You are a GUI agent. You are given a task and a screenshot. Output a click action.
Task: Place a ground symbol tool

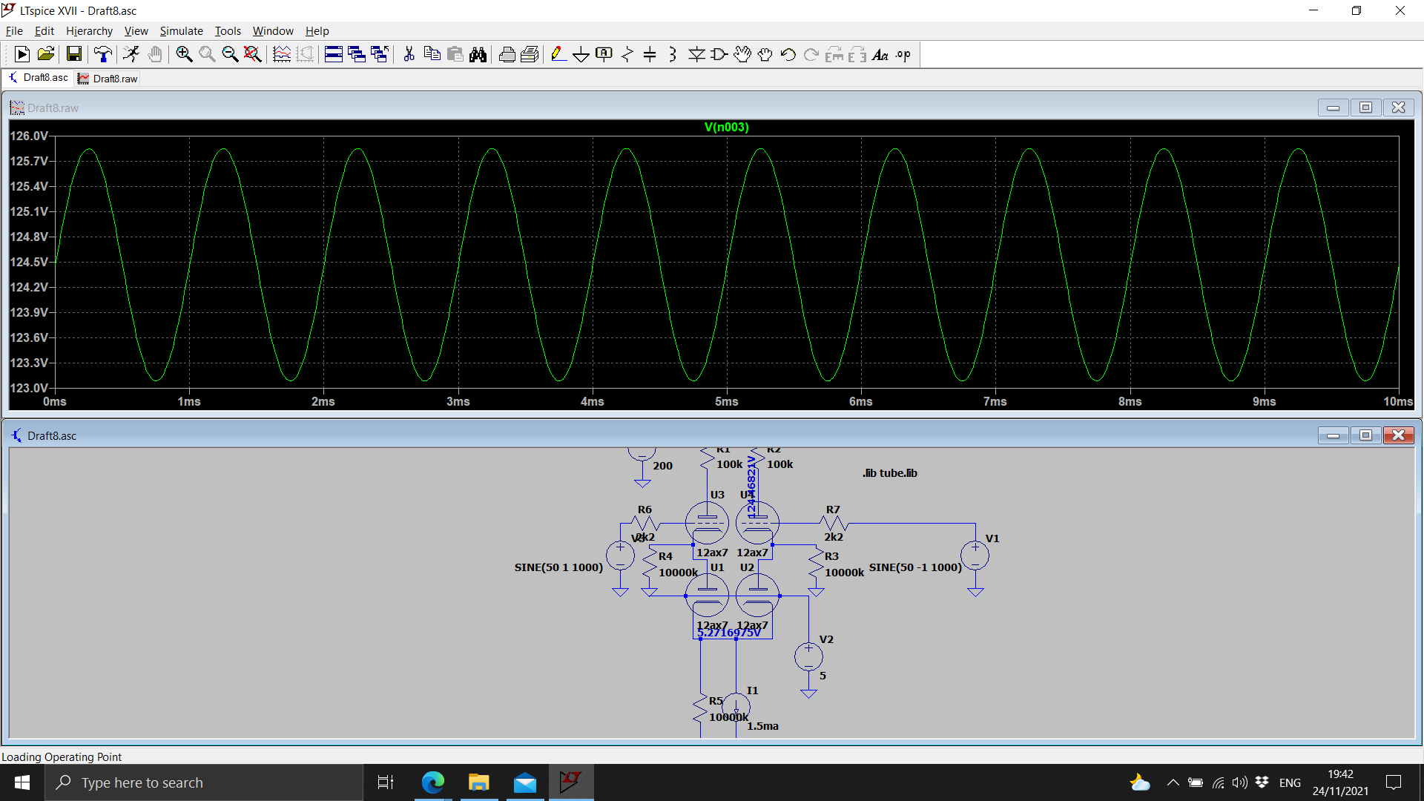(581, 54)
